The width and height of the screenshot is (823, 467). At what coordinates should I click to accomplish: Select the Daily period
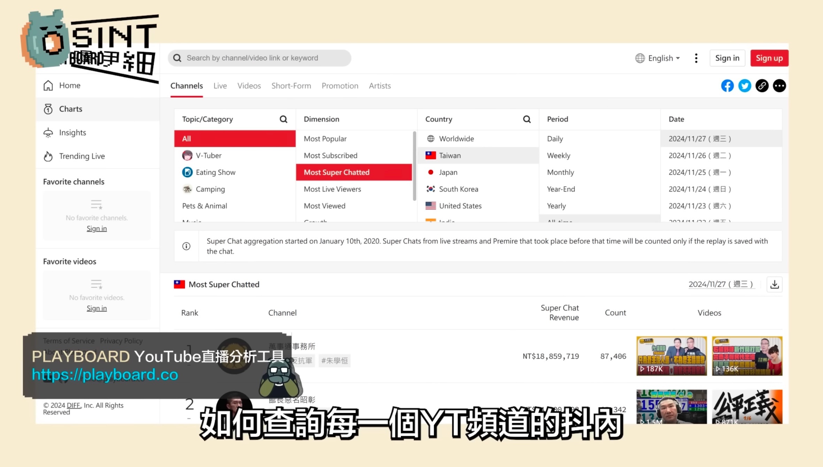coord(600,139)
